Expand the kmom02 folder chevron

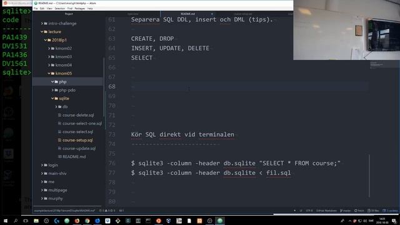pos(49,48)
